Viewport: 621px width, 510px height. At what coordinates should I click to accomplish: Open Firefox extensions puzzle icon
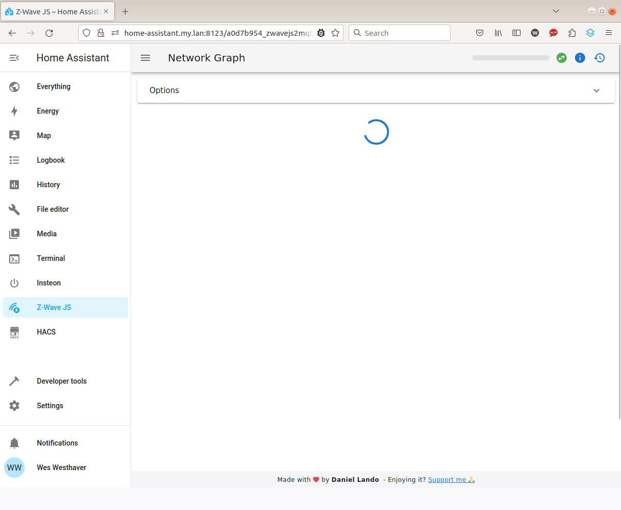click(x=572, y=33)
